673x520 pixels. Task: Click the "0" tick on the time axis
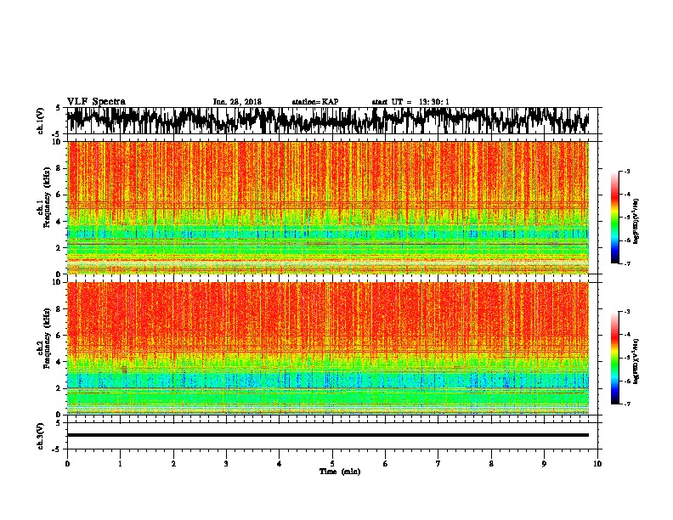pyautogui.click(x=67, y=464)
